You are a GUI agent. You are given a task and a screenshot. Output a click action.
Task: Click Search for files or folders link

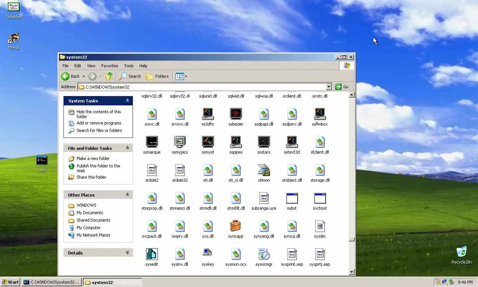pos(99,130)
